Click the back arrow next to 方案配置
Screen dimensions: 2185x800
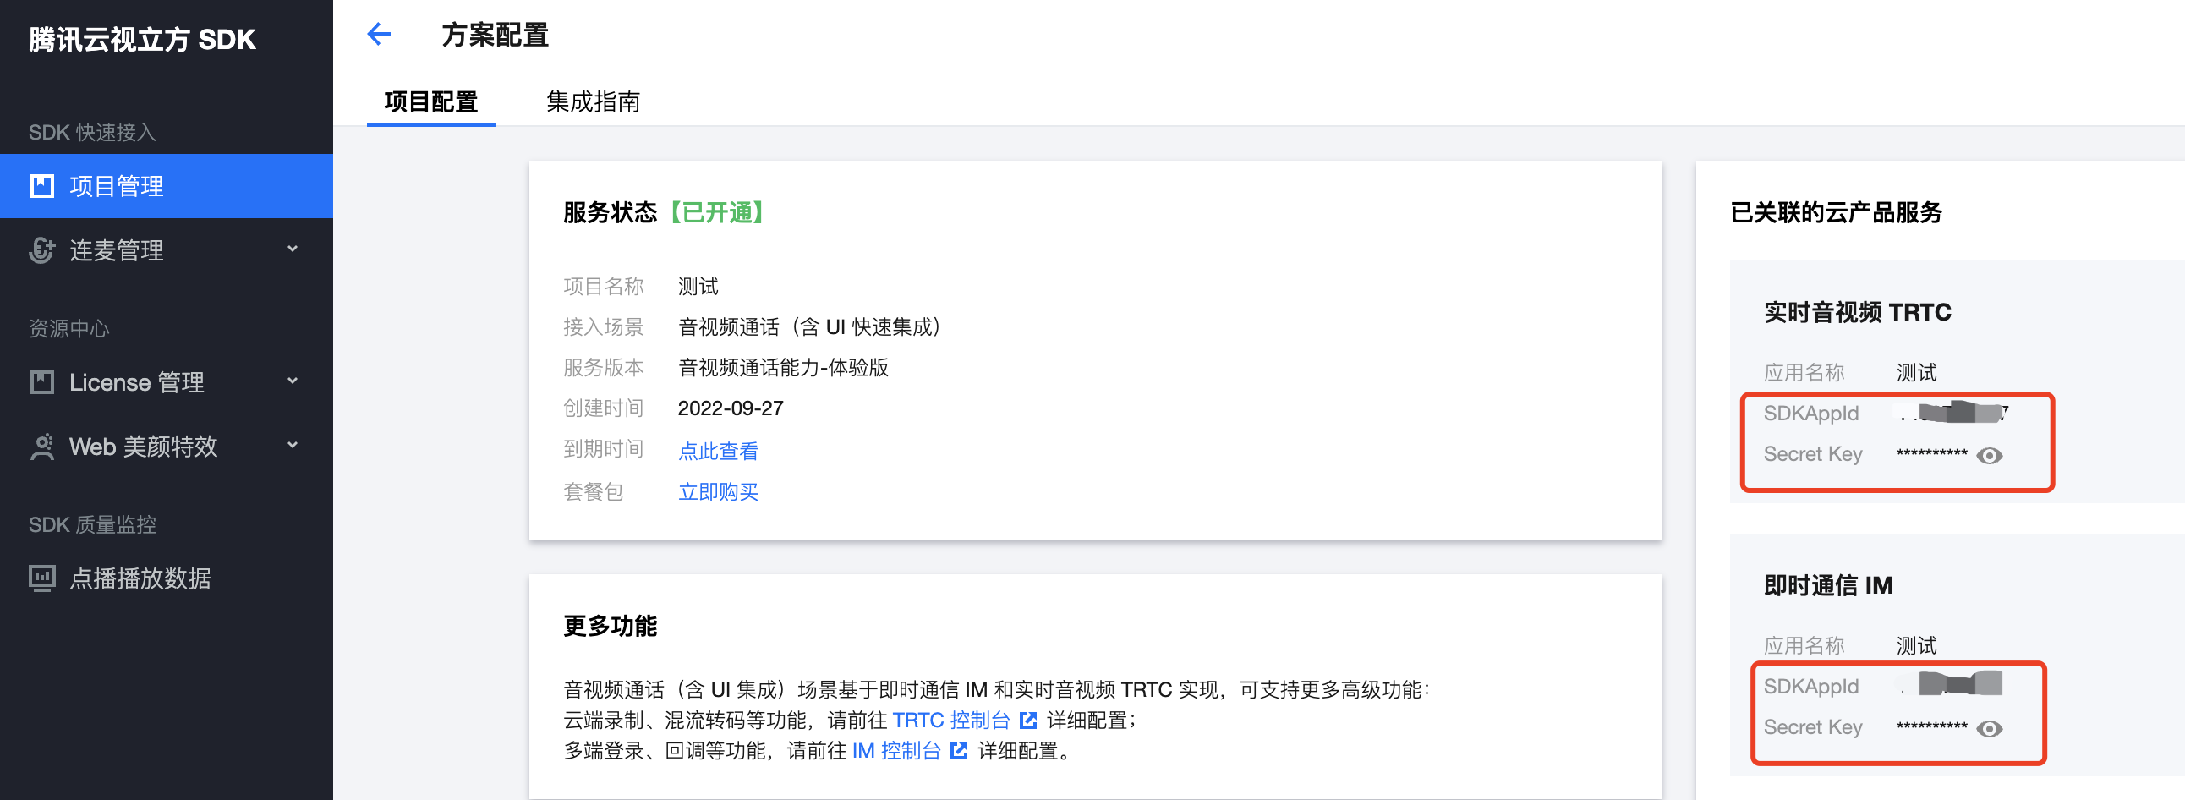point(378,34)
